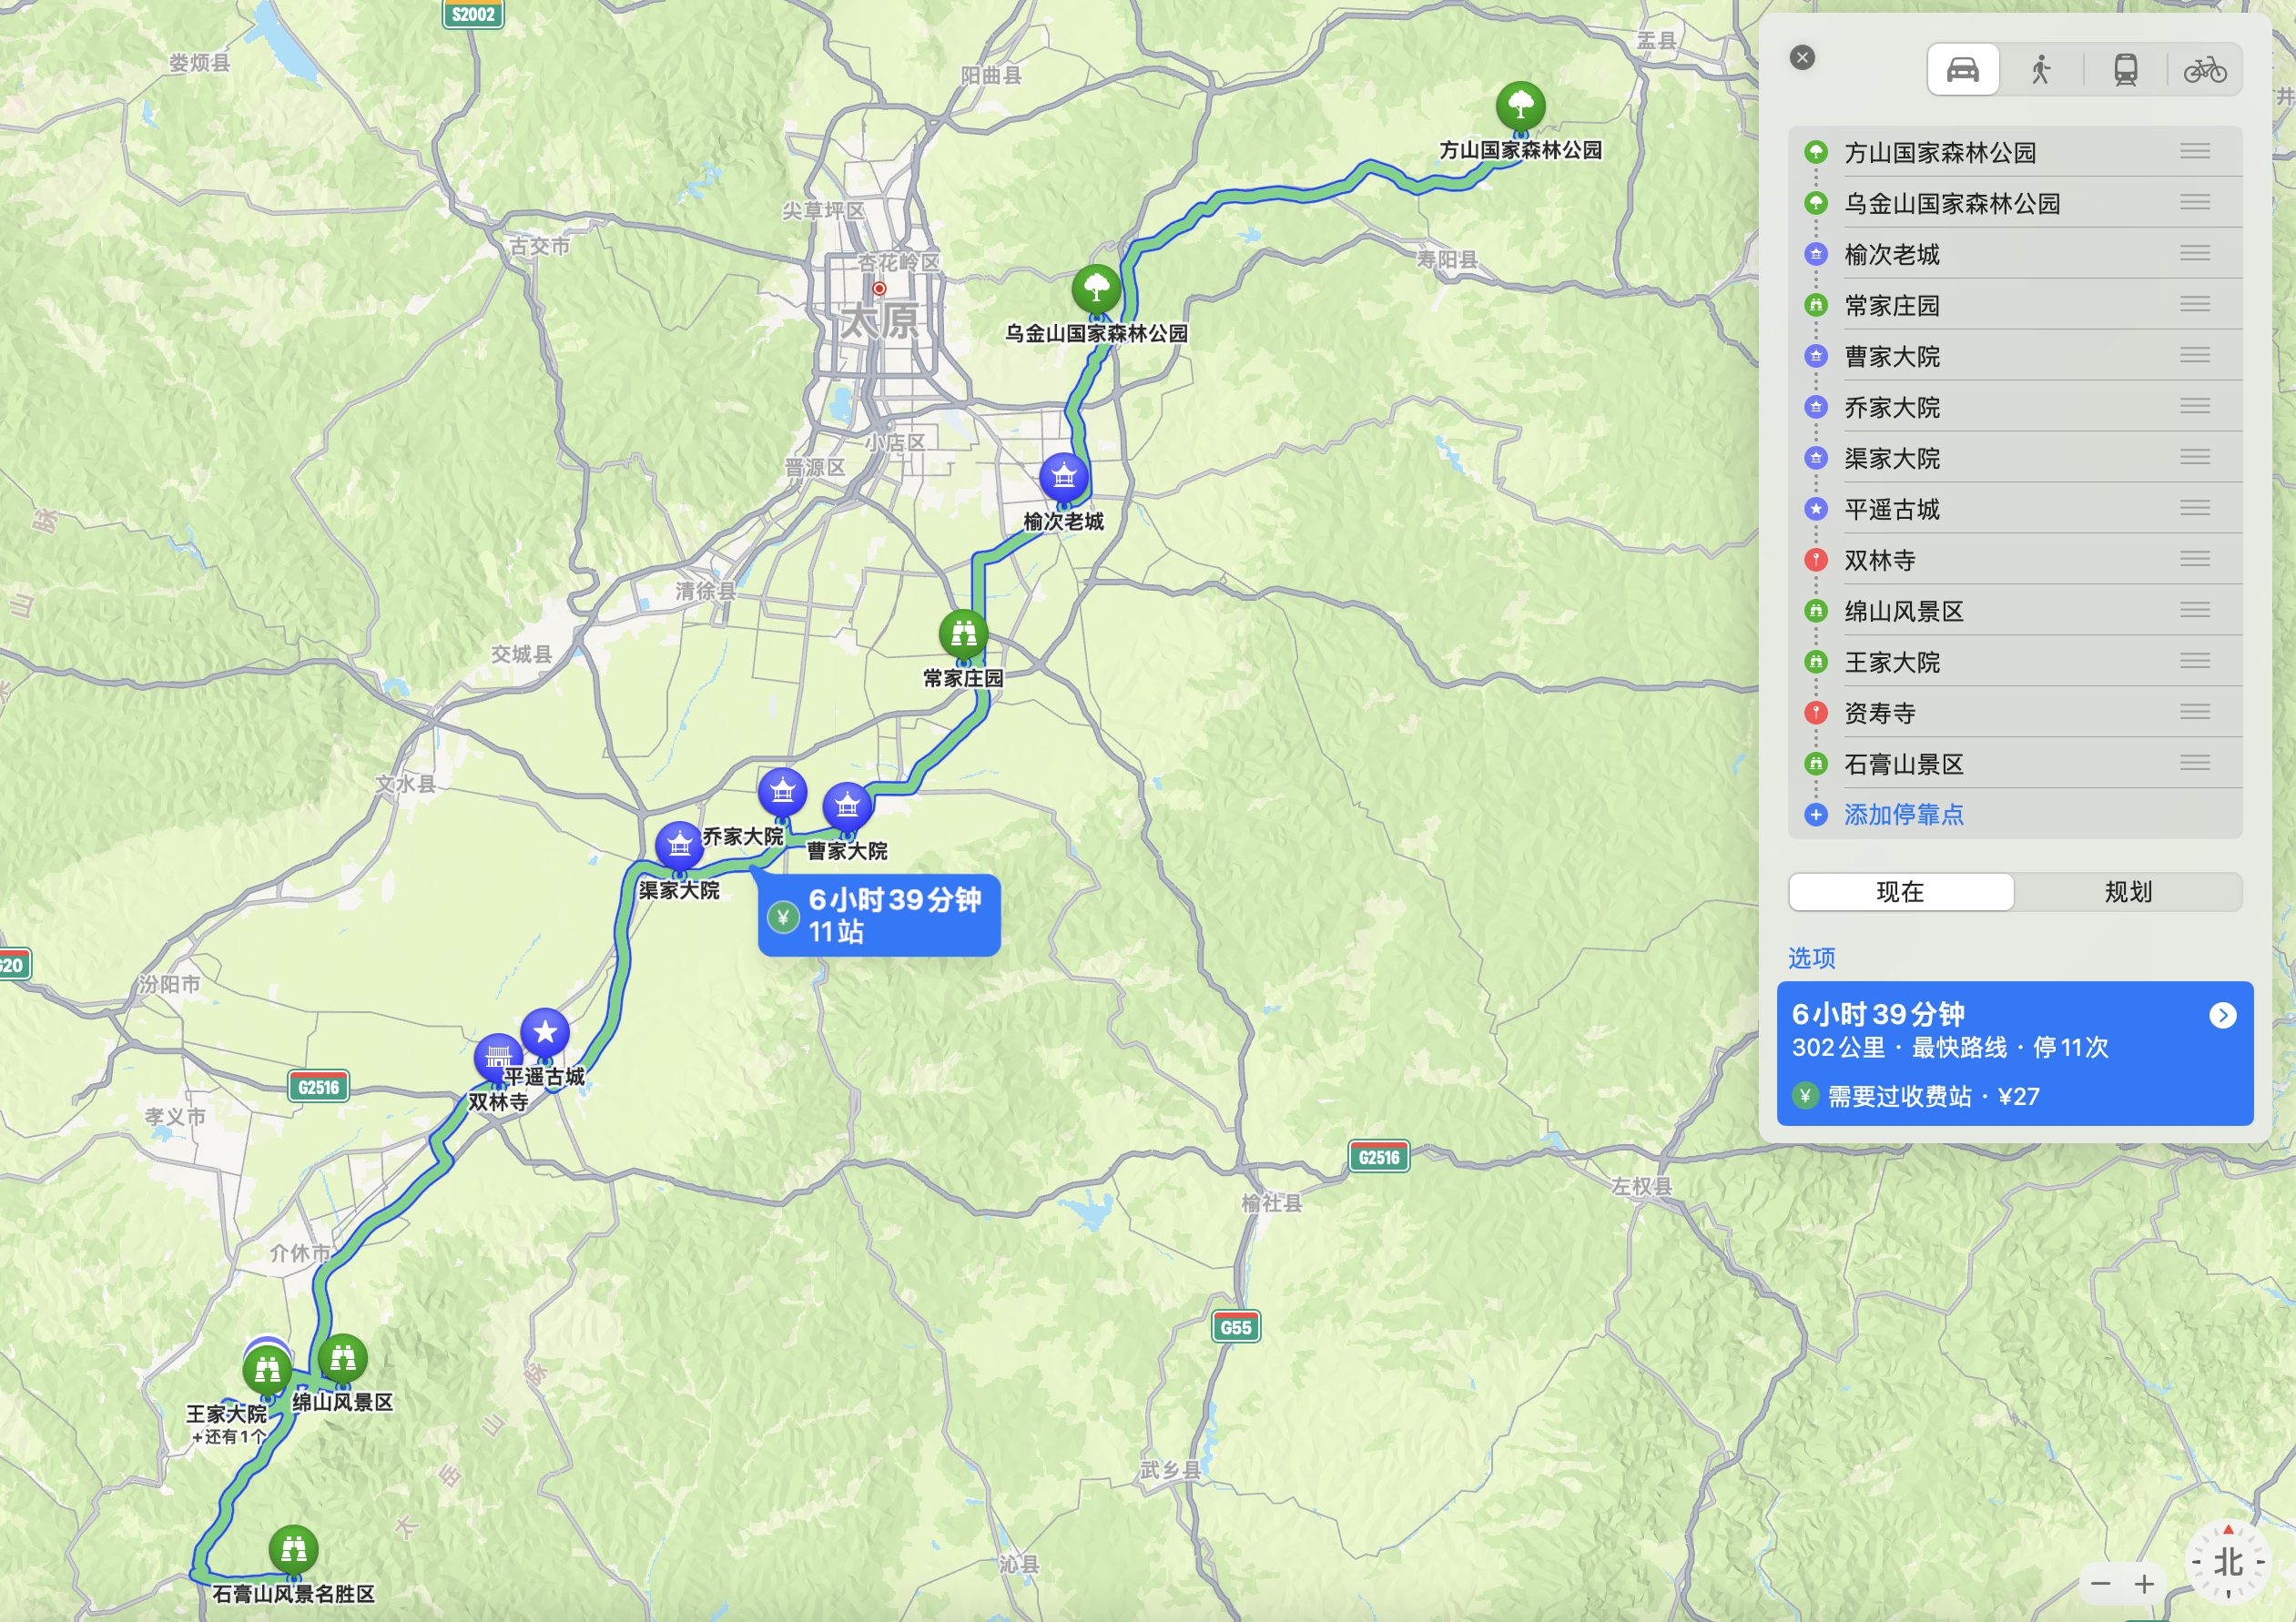The image size is (2296, 1622).
Task: Click the 方山国家森林公园 tree pin on map
Action: 1520,106
